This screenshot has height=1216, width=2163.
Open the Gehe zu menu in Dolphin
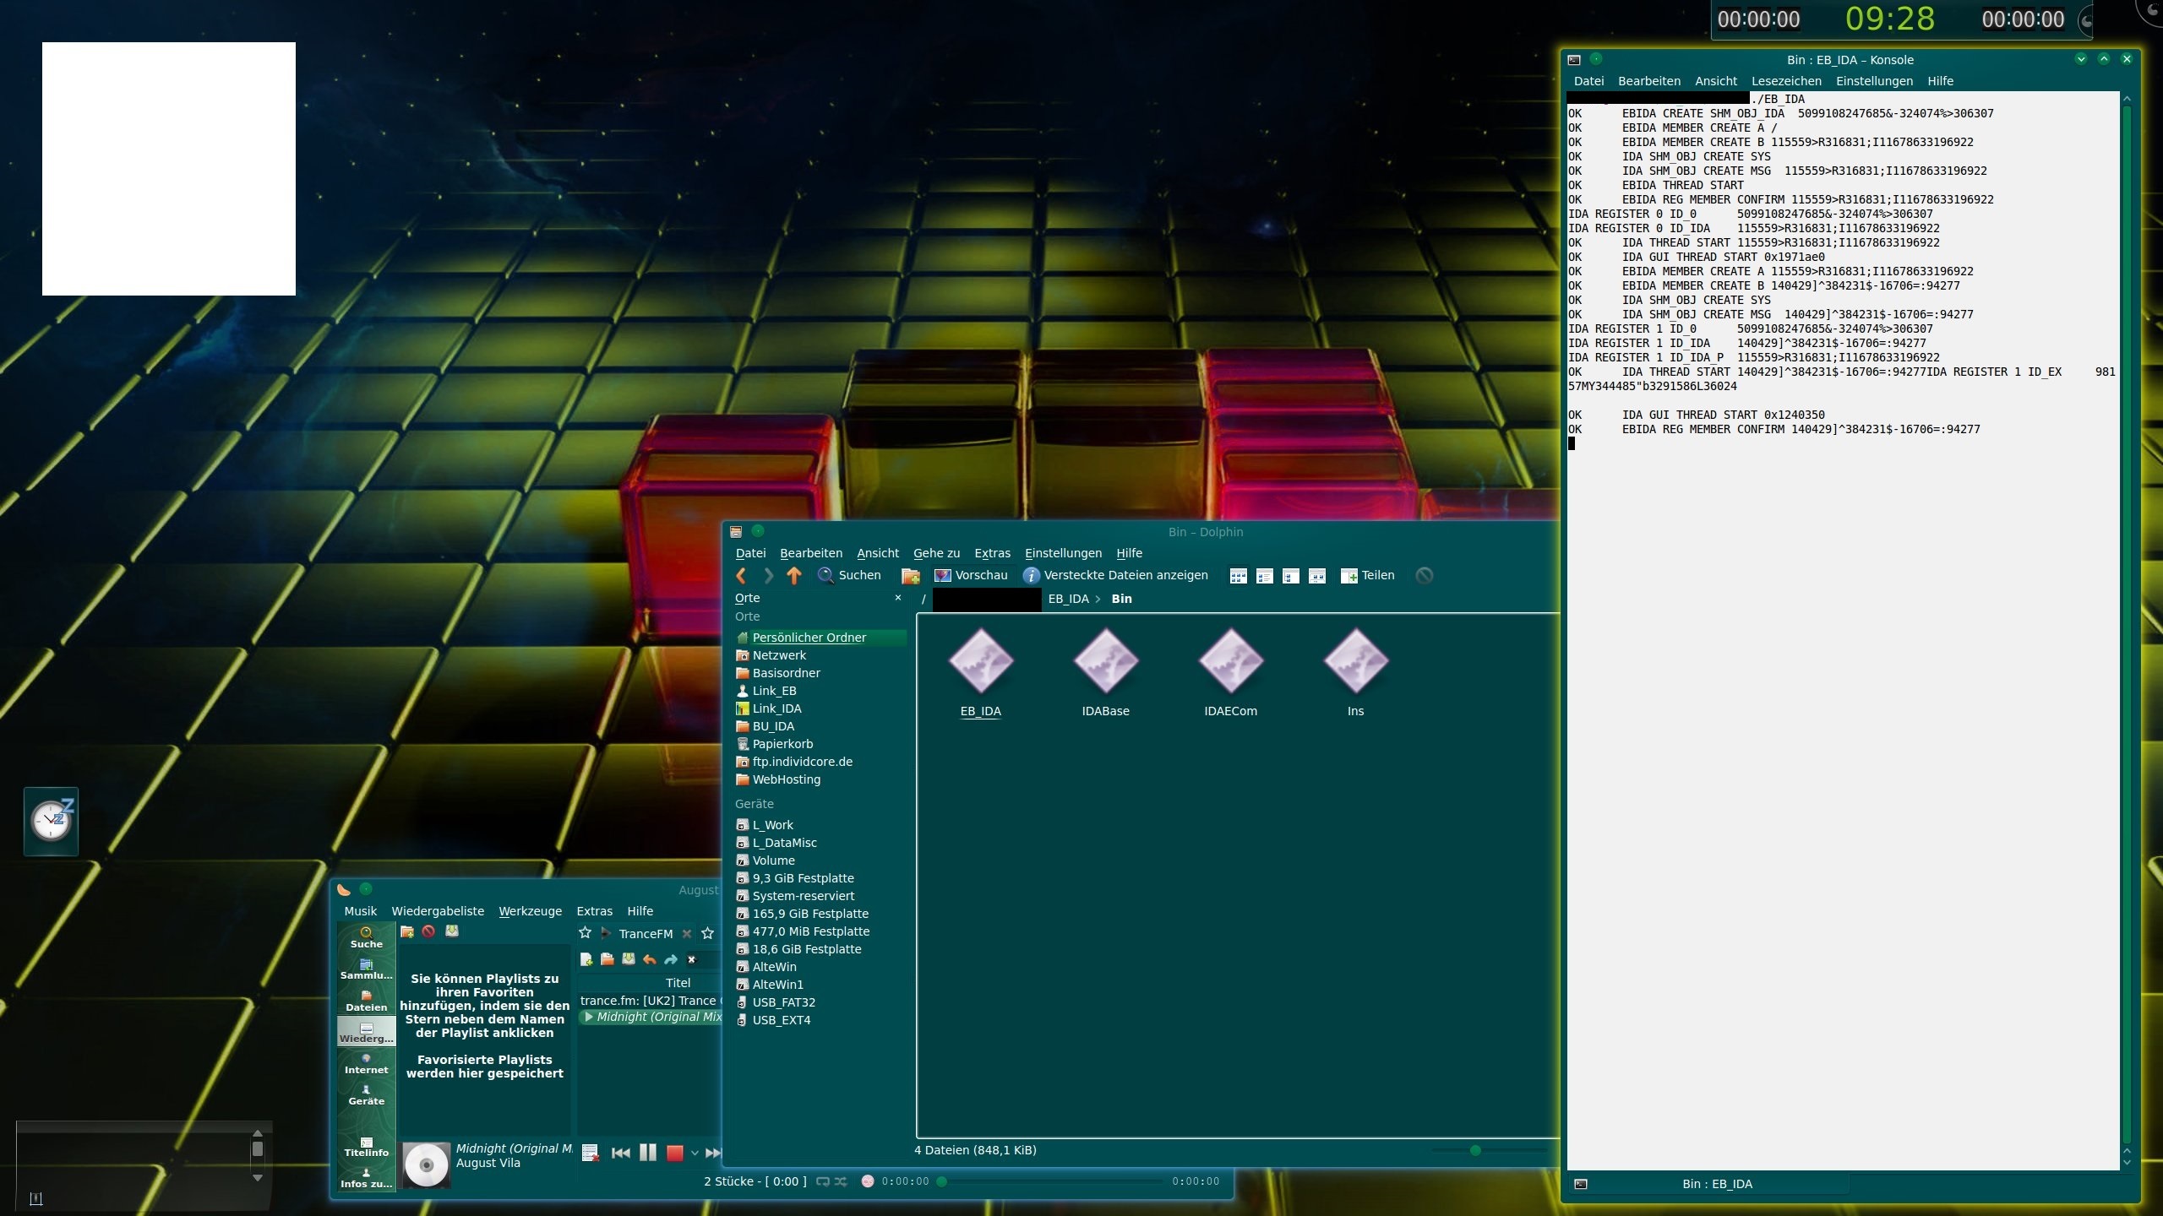[x=936, y=553]
